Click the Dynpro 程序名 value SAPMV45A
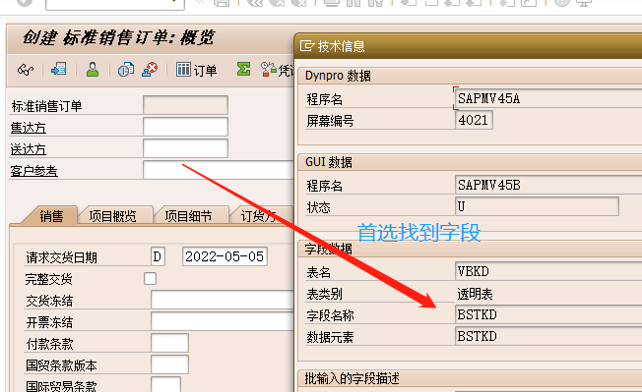This screenshot has width=642, height=392. pyautogui.click(x=548, y=98)
